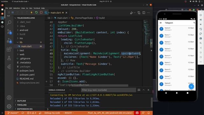Expand the OUTLINE section

point(21,101)
